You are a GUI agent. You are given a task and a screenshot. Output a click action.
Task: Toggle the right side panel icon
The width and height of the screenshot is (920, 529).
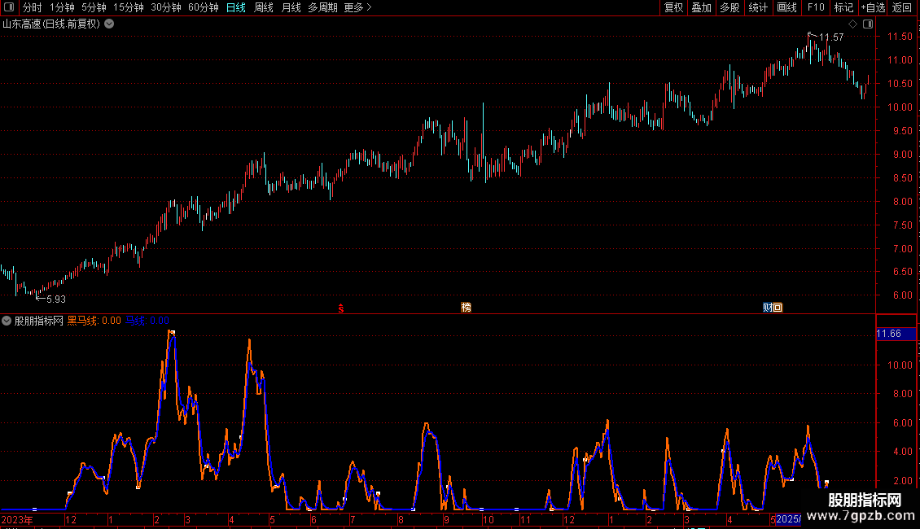pyautogui.click(x=868, y=24)
